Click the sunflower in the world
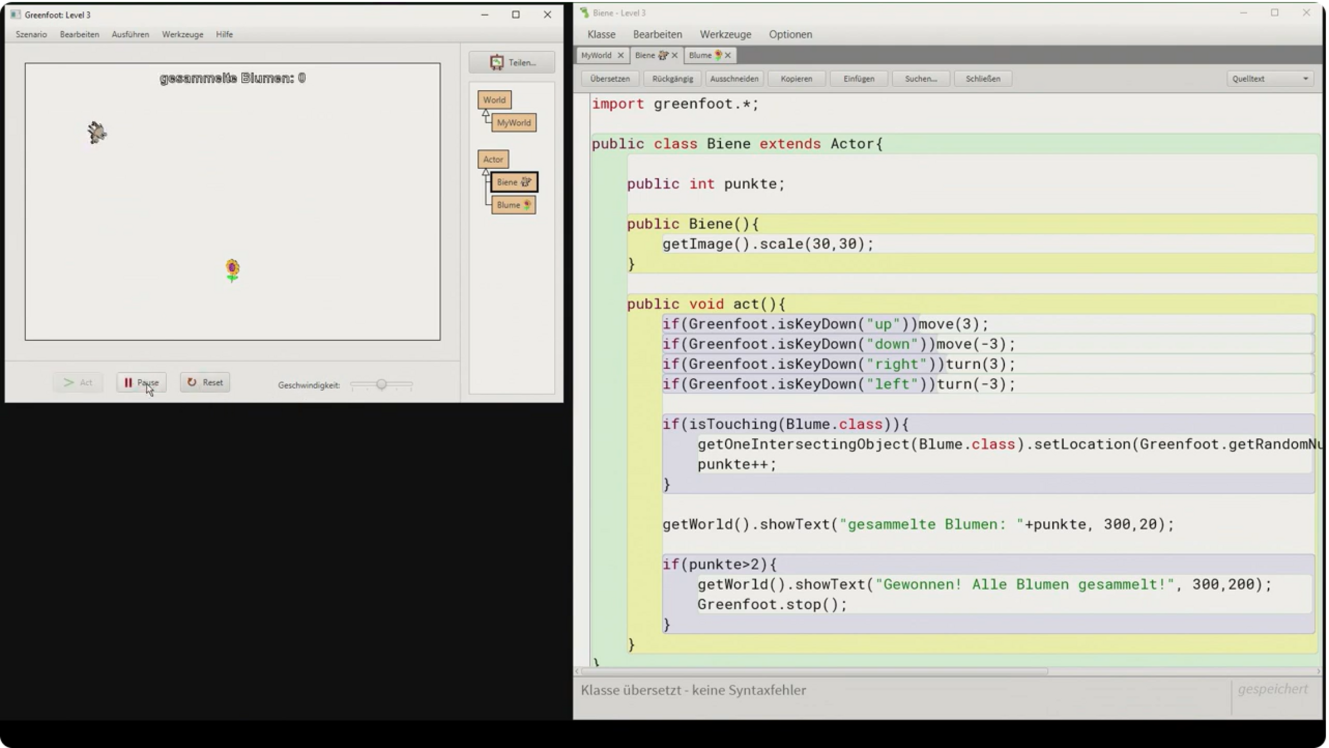Image resolution: width=1329 pixels, height=748 pixels. coord(232,270)
